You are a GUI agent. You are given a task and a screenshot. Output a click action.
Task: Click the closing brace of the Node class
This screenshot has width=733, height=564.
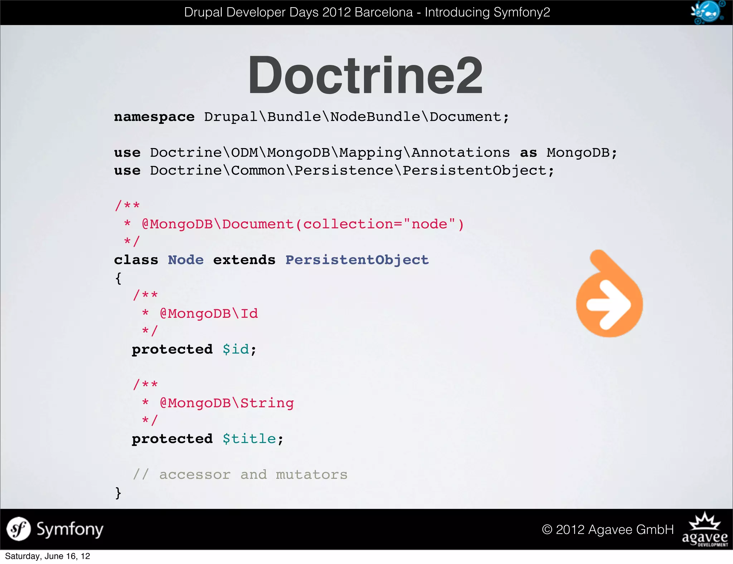118,493
